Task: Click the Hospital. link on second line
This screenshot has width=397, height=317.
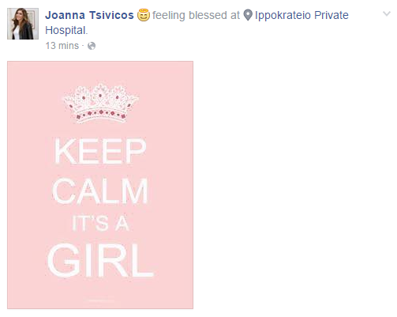Action: click(66, 30)
